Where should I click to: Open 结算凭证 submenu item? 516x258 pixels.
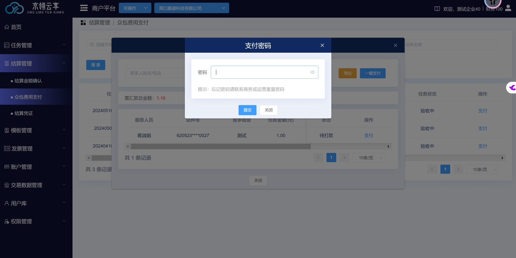[x=24, y=113]
